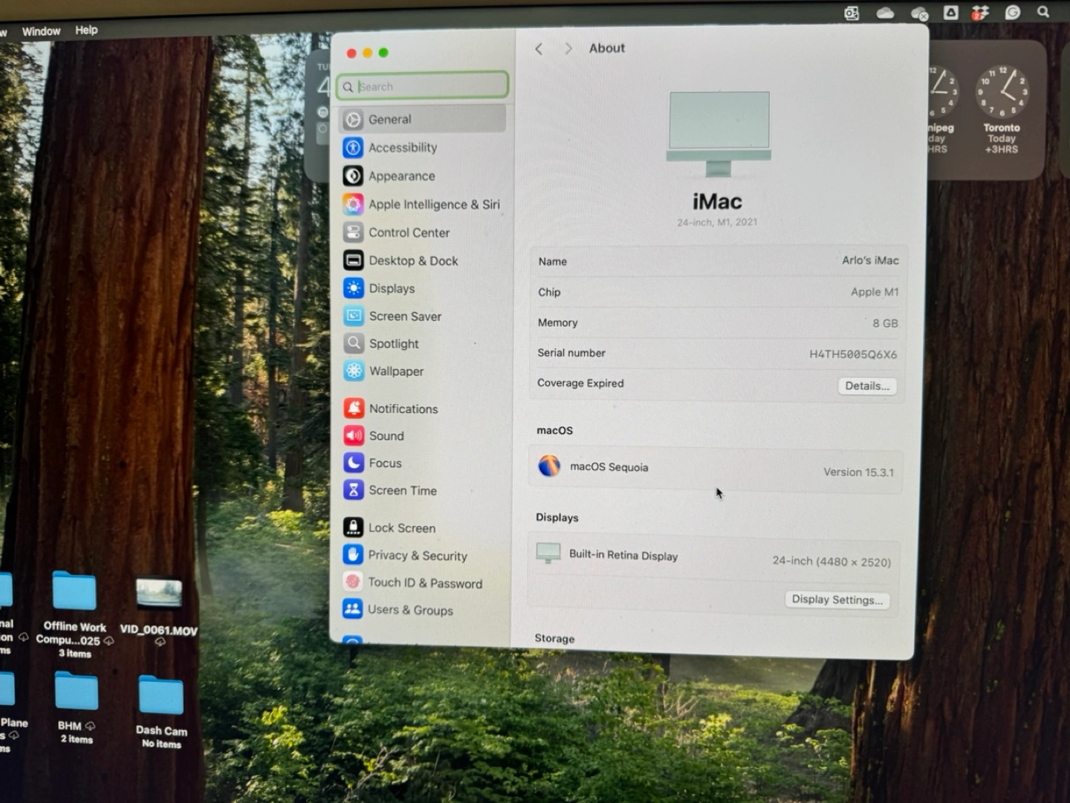The image size is (1070, 803).
Task: Open Display Settings... button
Action: tap(837, 599)
